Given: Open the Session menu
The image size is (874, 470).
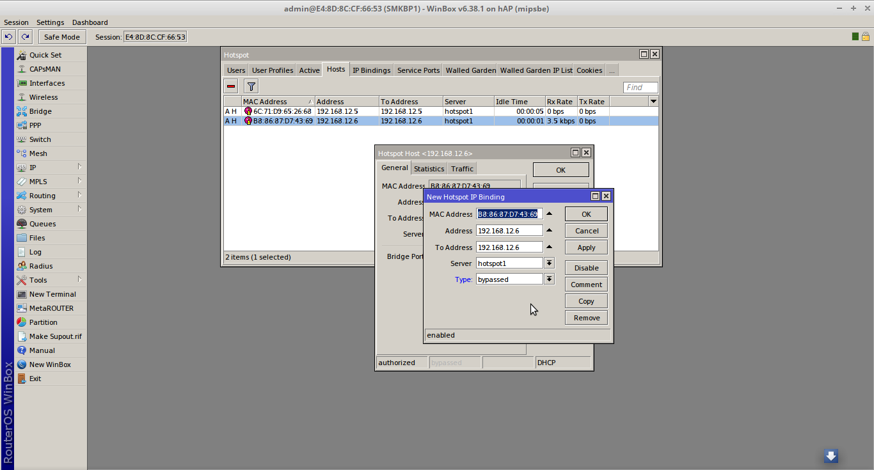Looking at the screenshot, I should coord(16,22).
